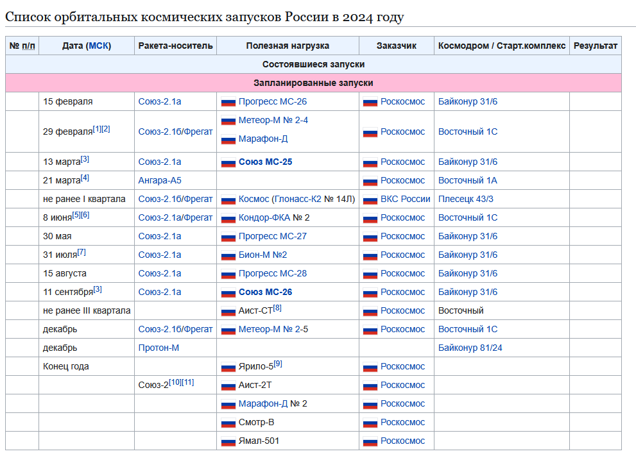Open the Ангара-А5 rocket link
636x456 pixels.
(160, 180)
